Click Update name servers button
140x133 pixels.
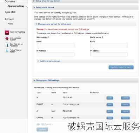click(121, 67)
